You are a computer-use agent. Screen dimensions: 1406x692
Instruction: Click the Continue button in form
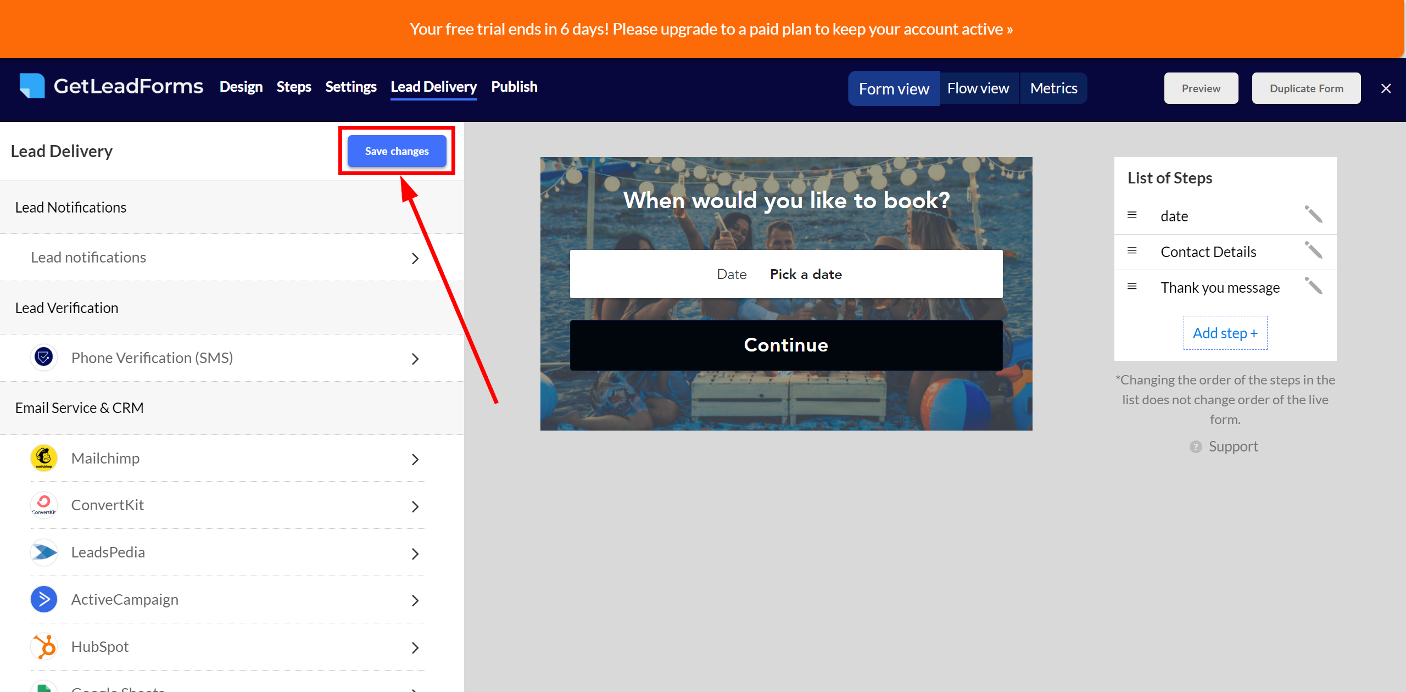pyautogui.click(x=786, y=345)
